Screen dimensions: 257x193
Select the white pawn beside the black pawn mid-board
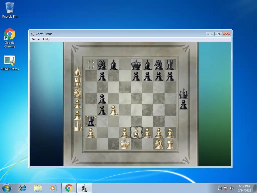point(113,110)
